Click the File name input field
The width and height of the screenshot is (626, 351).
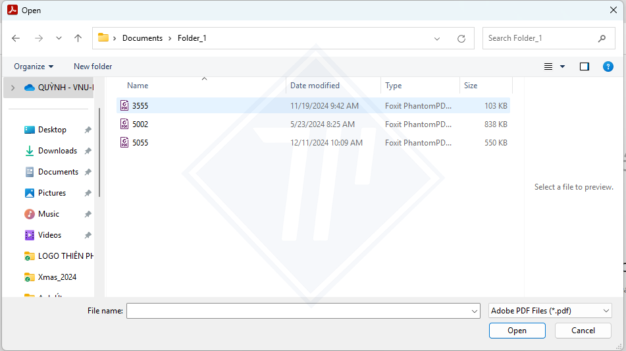point(298,311)
